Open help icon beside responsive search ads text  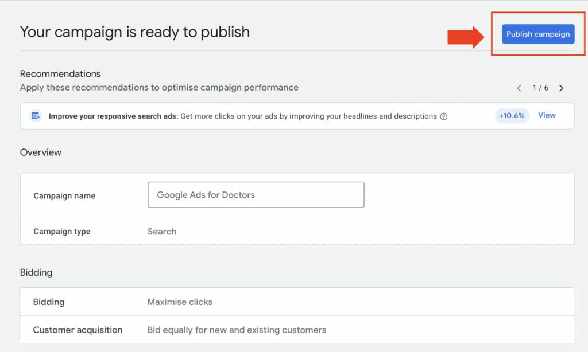tap(444, 116)
